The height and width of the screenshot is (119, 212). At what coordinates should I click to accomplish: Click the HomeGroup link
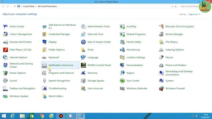coord(133,50)
